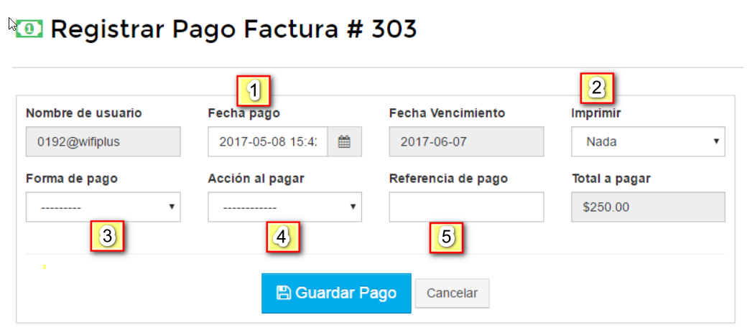747x335 pixels.
Task: Open the Forma de pago dropdown
Action: click(x=103, y=207)
